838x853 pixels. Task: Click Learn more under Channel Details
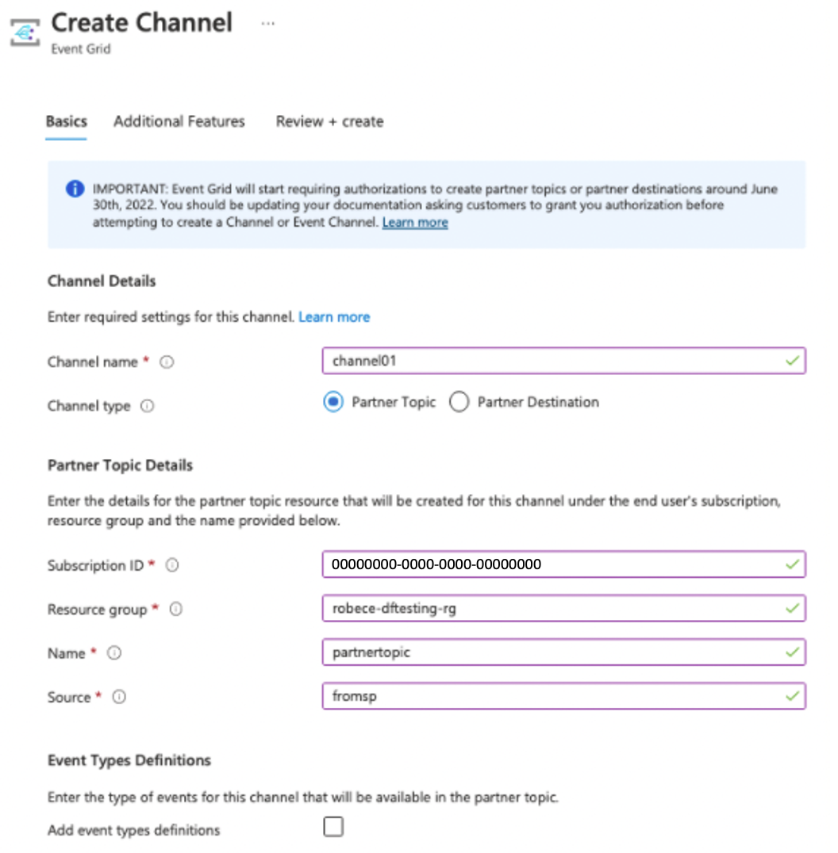click(x=334, y=316)
